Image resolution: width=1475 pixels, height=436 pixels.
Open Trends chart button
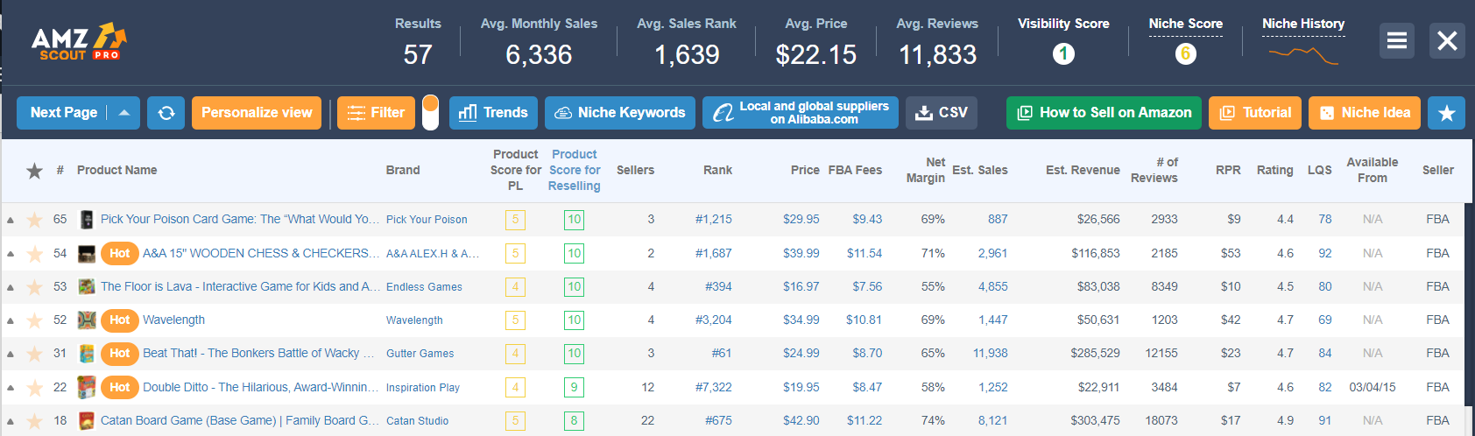[x=493, y=113]
